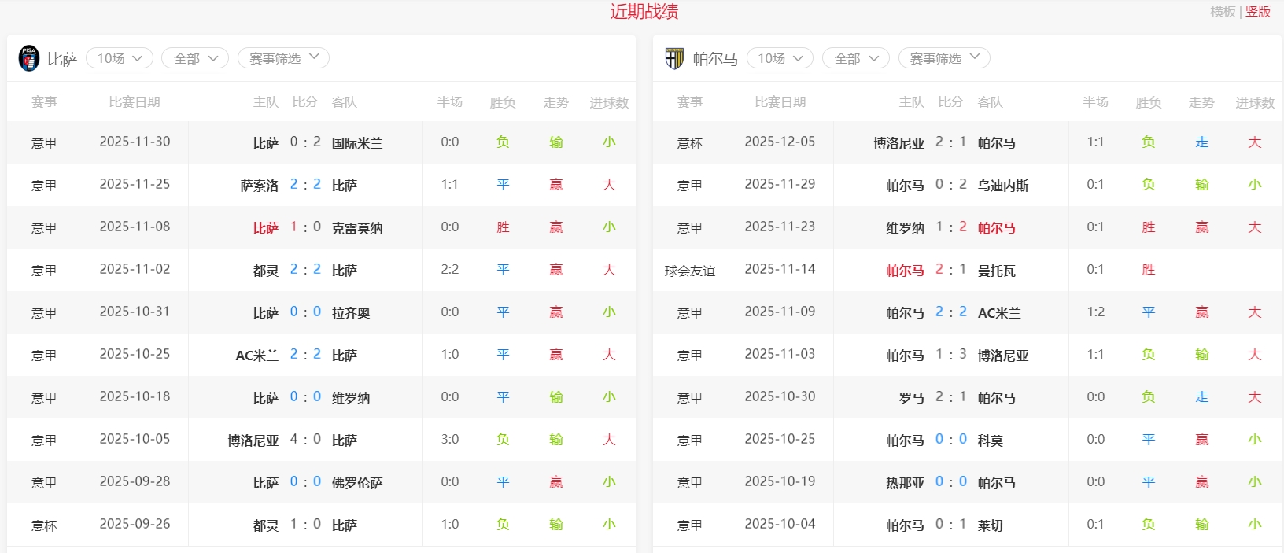The image size is (1284, 553).
Task: Click the 2:2 score for 都灵 vs 比萨
Action: pos(305,269)
